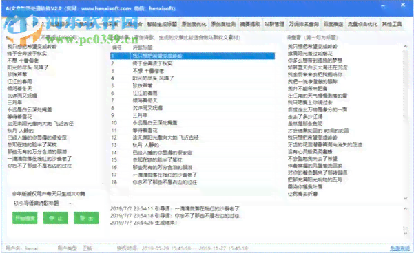Click the down arrow of the right poem list scrollbar
The image size is (414, 253).
[406, 199]
